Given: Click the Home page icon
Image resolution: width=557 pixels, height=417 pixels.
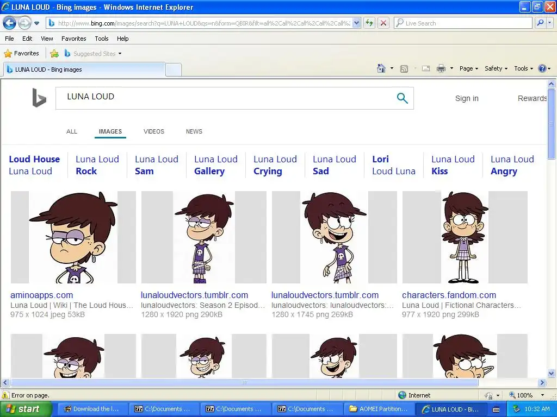Looking at the screenshot, I should [381, 68].
